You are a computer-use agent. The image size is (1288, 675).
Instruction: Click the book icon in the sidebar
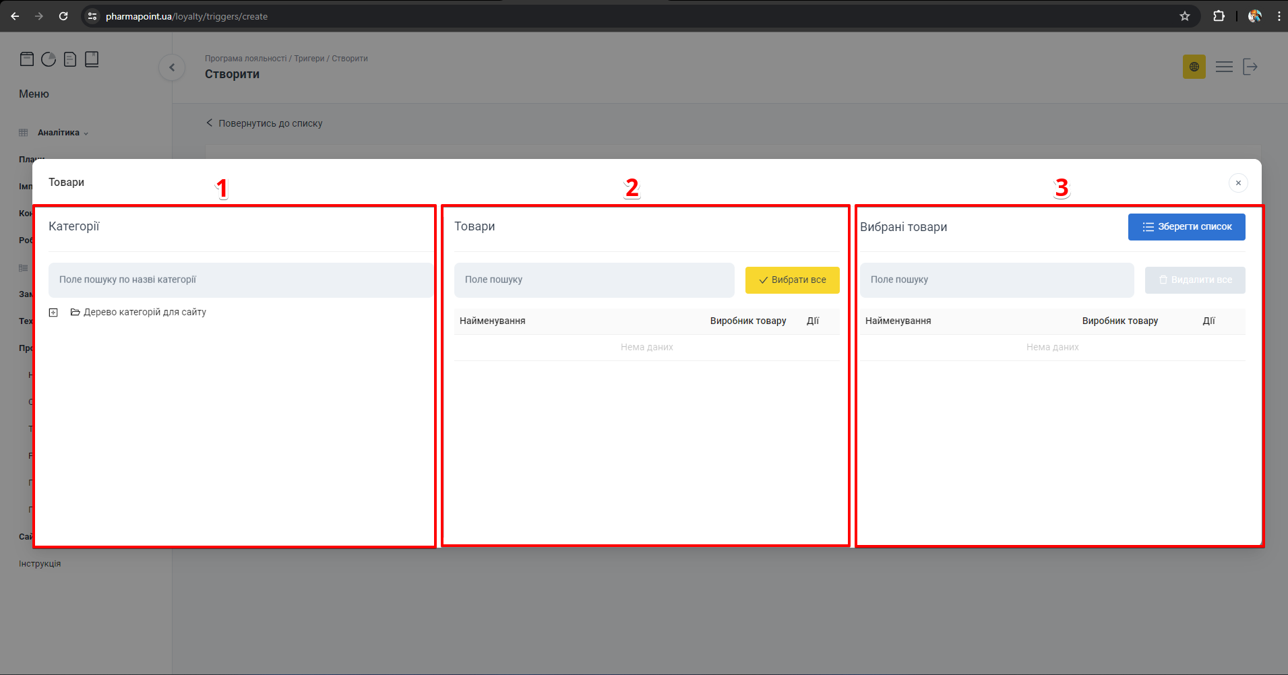[92, 59]
